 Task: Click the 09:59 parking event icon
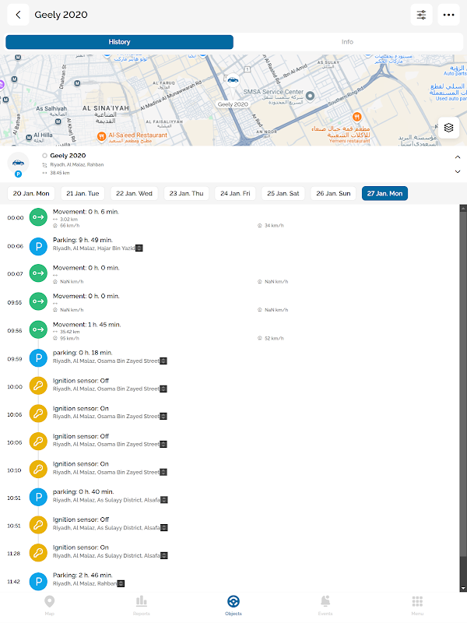point(38,358)
